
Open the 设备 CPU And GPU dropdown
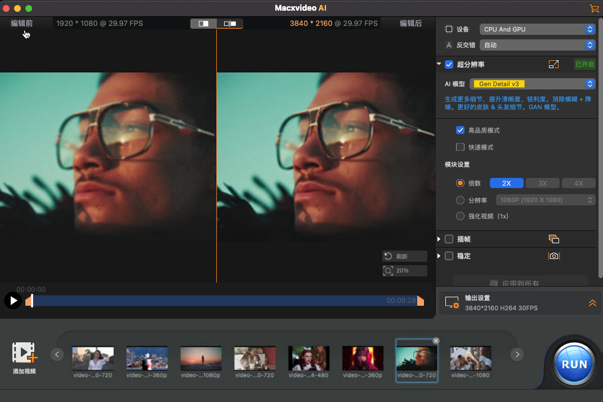click(537, 29)
